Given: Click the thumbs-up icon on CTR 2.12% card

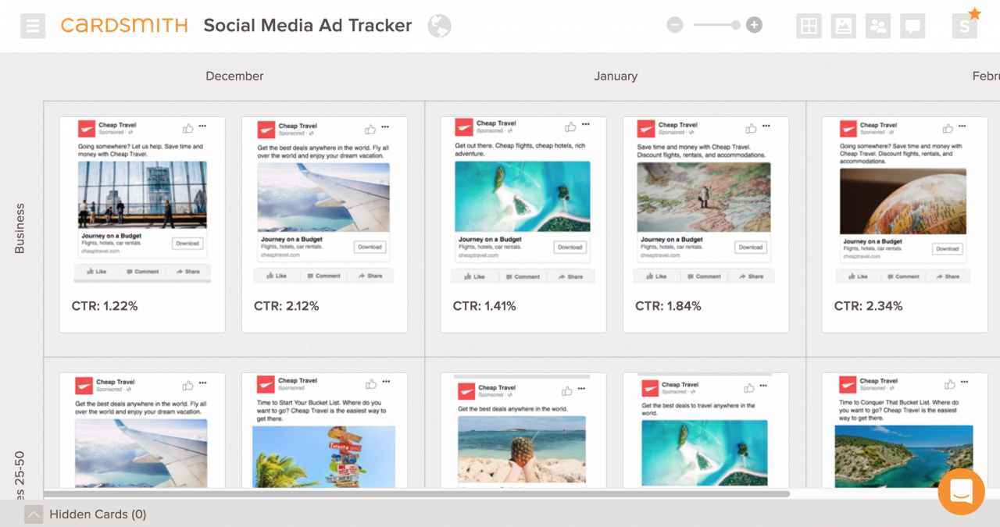Looking at the screenshot, I should [x=371, y=128].
